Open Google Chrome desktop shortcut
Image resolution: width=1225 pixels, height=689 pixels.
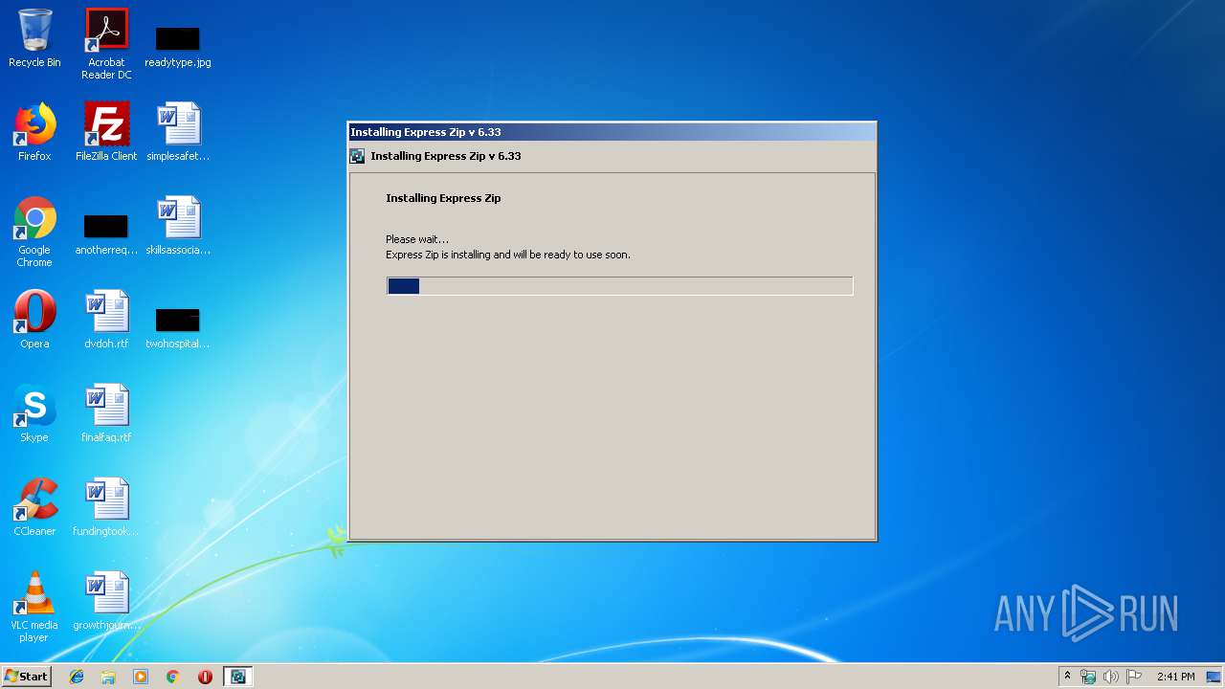(x=34, y=233)
